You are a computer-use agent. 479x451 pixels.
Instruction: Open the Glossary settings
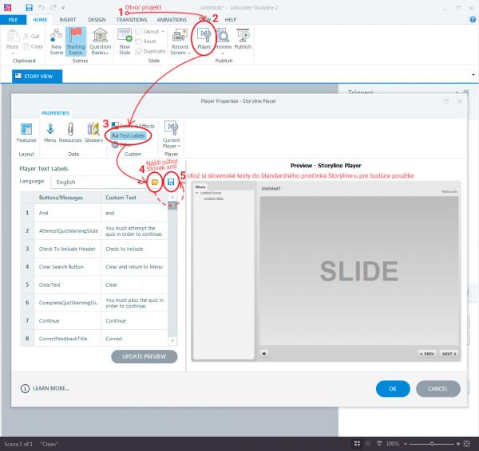pos(93,132)
